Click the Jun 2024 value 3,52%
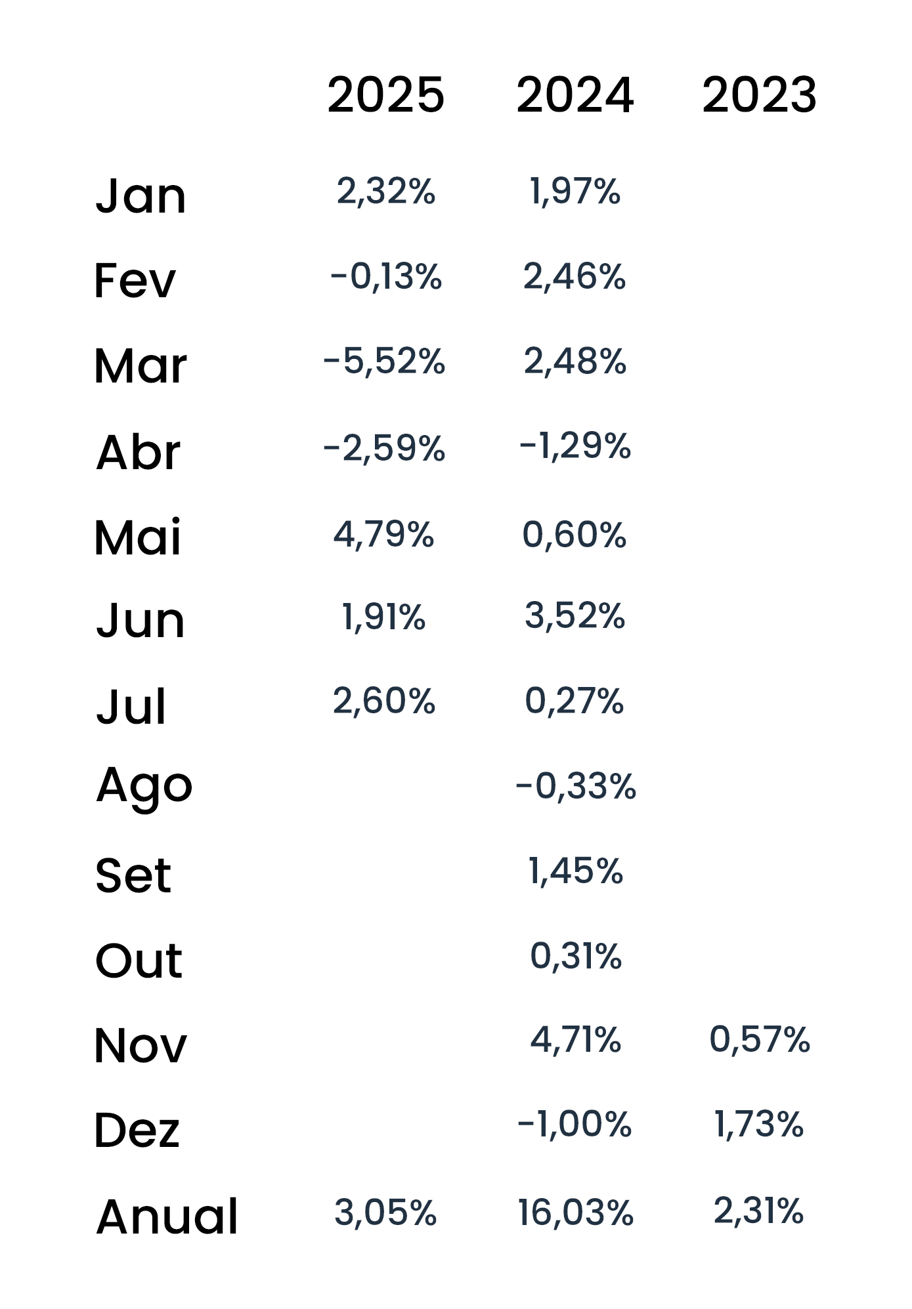This screenshot has height=1309, width=912. [x=575, y=616]
